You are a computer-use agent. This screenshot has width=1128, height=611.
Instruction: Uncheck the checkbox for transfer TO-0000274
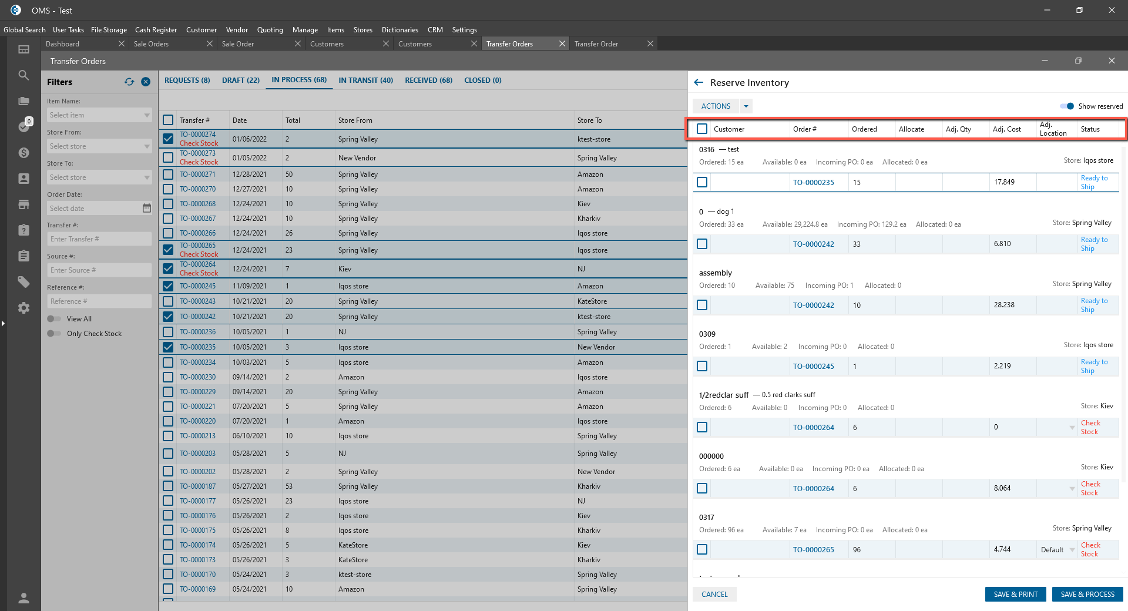coord(168,139)
